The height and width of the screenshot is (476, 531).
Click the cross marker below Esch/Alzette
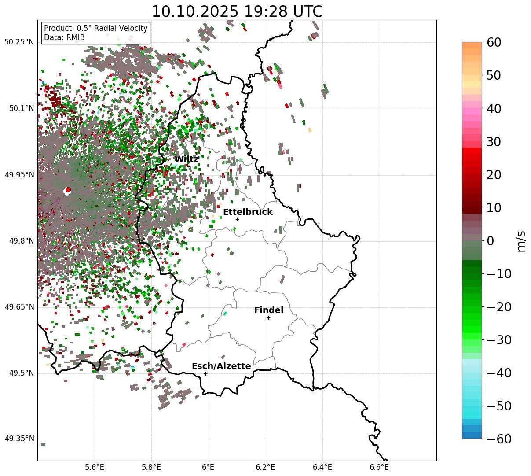point(205,373)
